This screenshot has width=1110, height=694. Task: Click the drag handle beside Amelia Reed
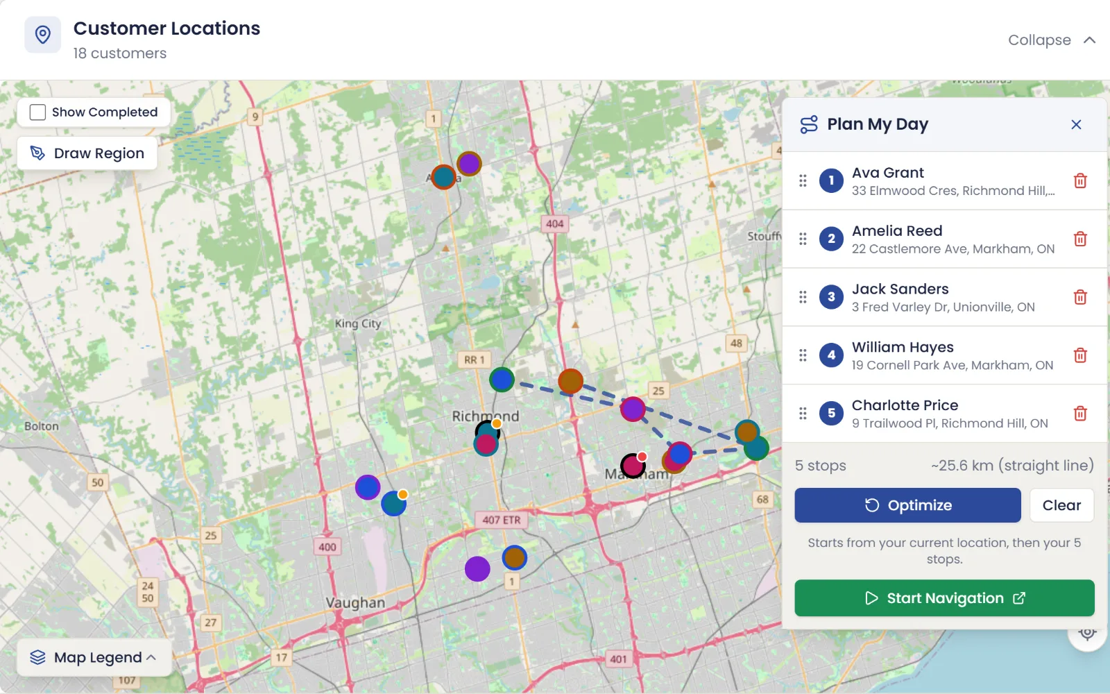[x=803, y=239]
